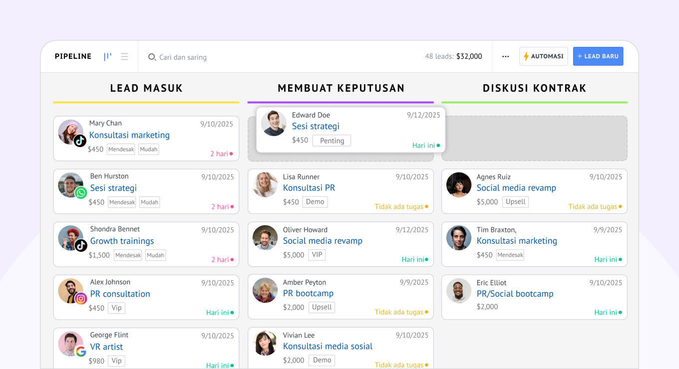The height and width of the screenshot is (369, 679).
Task: Click the Automasi lightning button
Action: [543, 56]
